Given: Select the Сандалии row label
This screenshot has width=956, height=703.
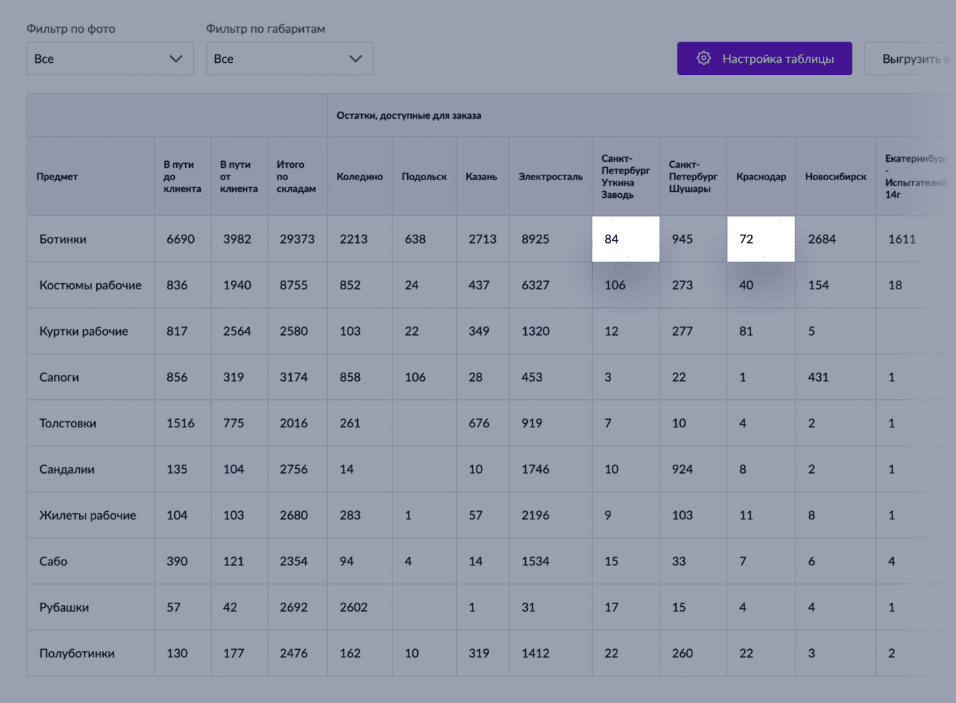Looking at the screenshot, I should tap(67, 469).
